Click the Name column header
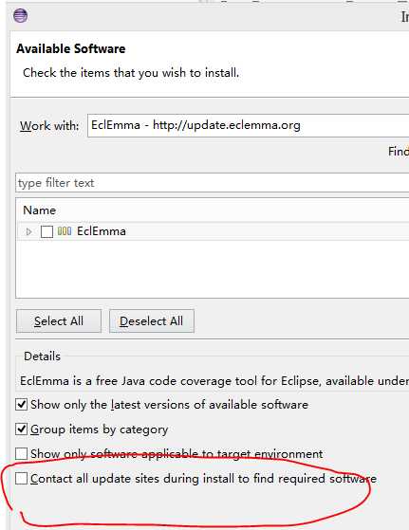The image size is (409, 530). pos(39,210)
